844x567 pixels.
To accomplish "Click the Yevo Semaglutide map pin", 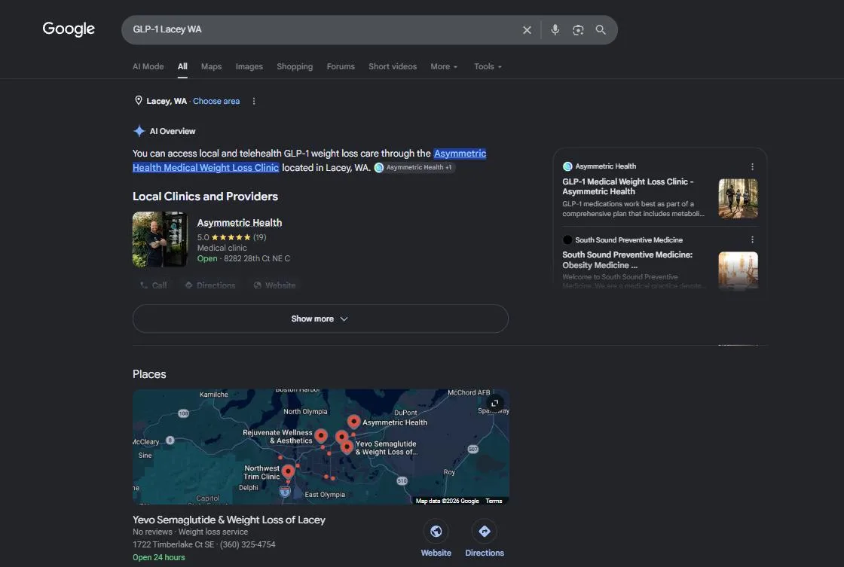I will tap(347, 447).
